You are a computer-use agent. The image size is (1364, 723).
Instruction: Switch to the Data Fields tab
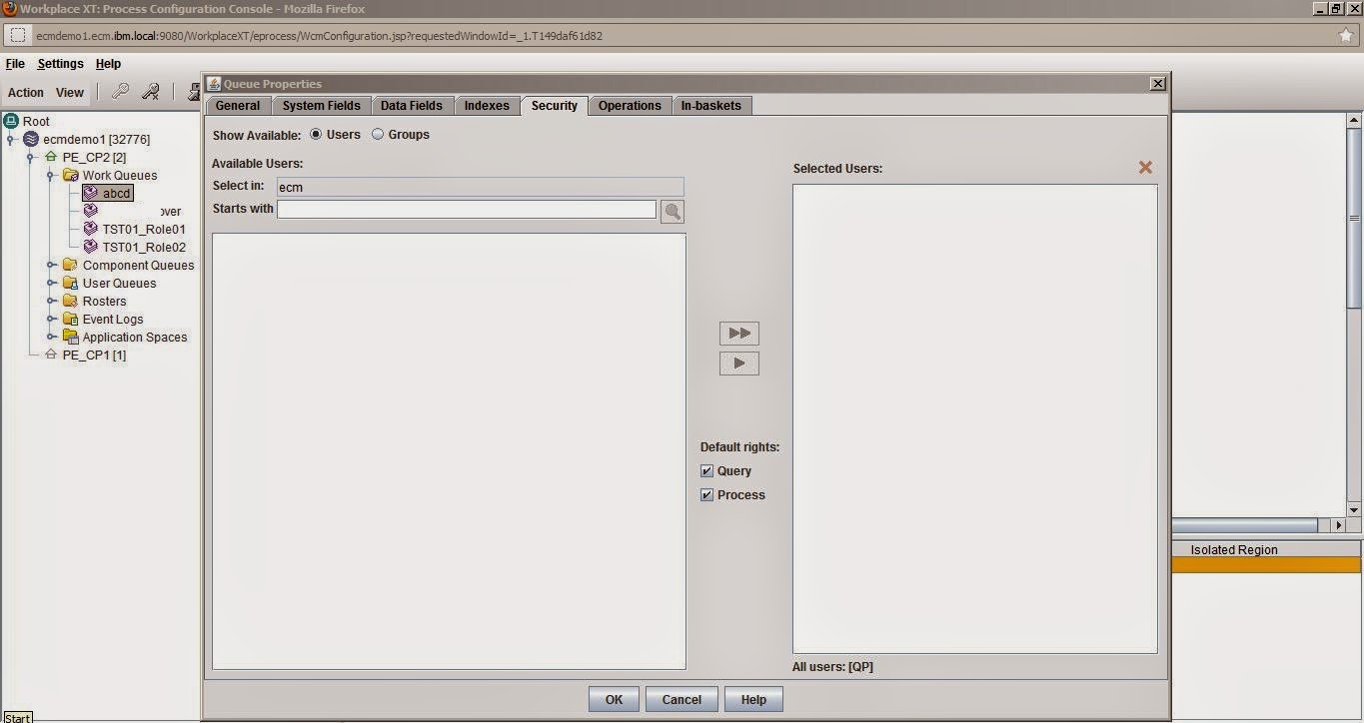pyautogui.click(x=412, y=105)
